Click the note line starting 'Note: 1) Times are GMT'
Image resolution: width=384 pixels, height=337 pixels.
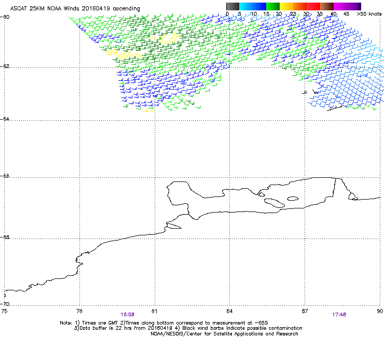164,323
